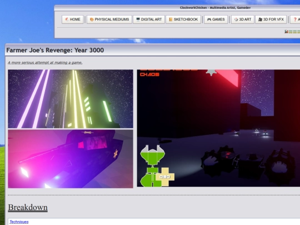Open the 3D FOR VFX page
Image resolution: width=300 pixels, height=225 pixels.
tap(271, 19)
